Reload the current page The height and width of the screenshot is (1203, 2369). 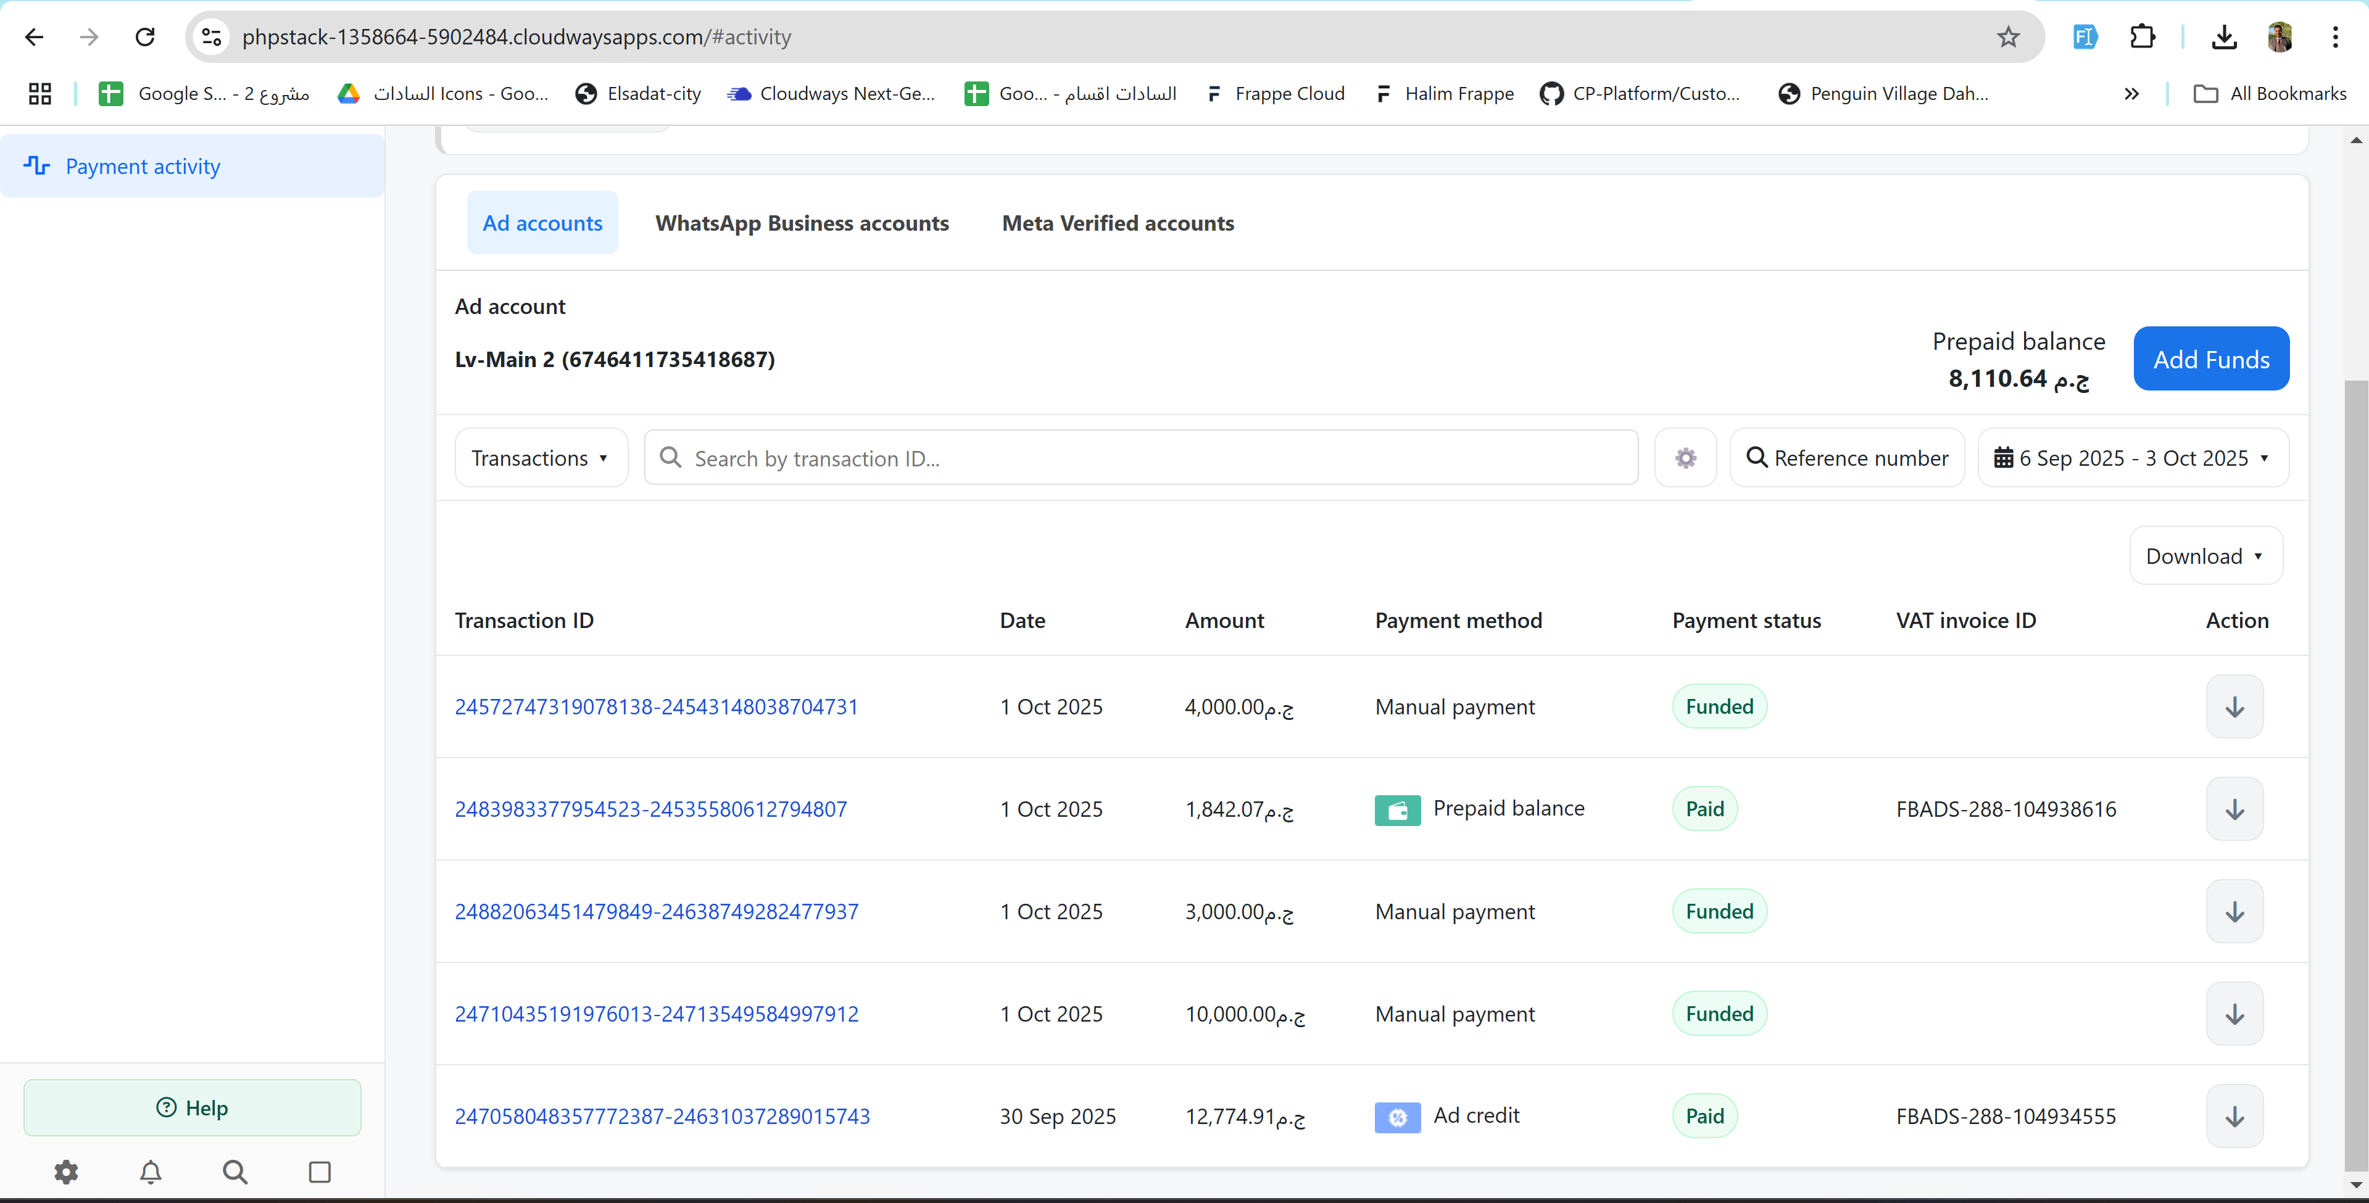click(x=144, y=37)
